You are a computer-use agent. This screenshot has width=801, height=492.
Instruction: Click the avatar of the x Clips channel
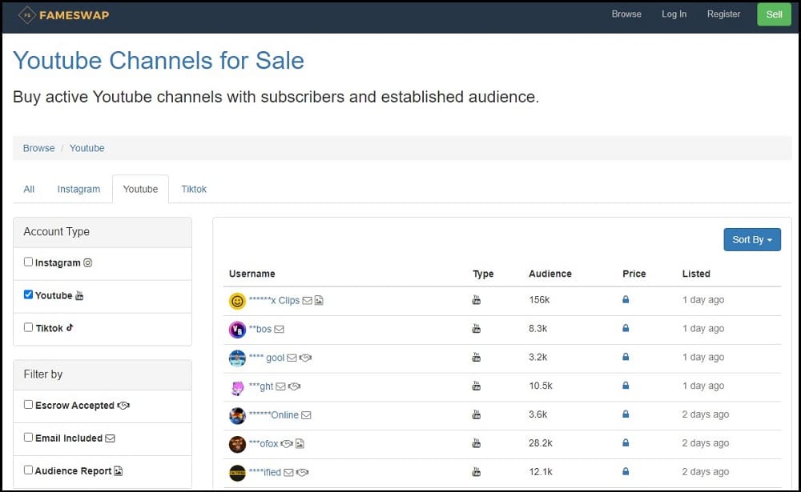coord(237,301)
